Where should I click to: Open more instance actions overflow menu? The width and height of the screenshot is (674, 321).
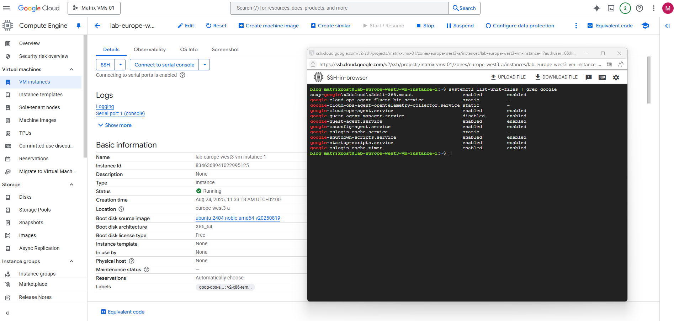(576, 26)
